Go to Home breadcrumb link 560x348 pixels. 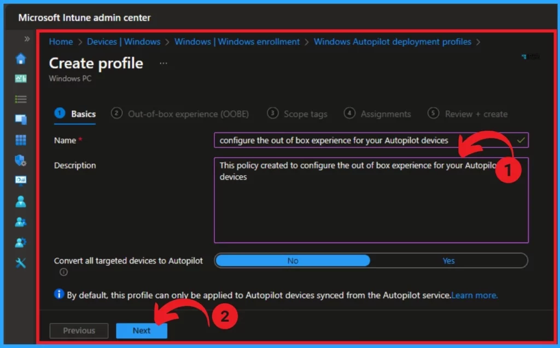click(x=61, y=42)
